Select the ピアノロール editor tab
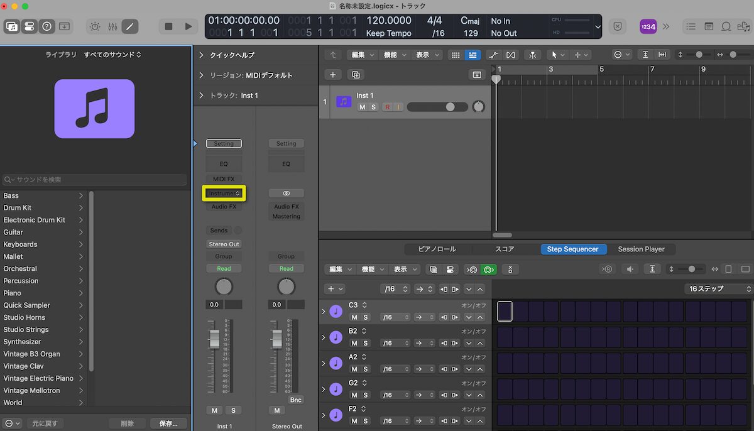Image resolution: width=754 pixels, height=431 pixels. tap(437, 249)
